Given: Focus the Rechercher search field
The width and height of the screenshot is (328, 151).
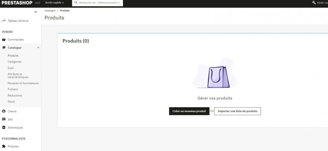Looking at the screenshot, I should tap(97, 3).
